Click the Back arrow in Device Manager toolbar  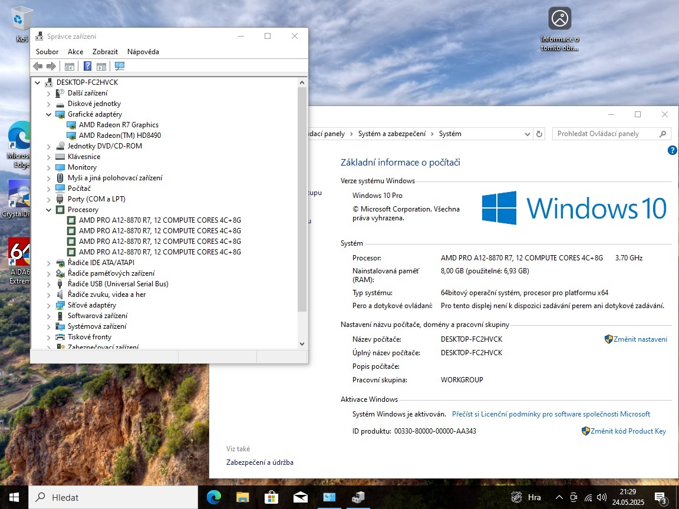(x=38, y=66)
